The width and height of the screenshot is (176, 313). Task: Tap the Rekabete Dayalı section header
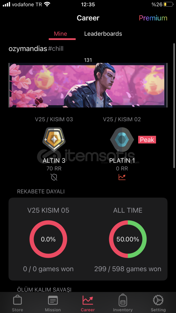click(41, 192)
